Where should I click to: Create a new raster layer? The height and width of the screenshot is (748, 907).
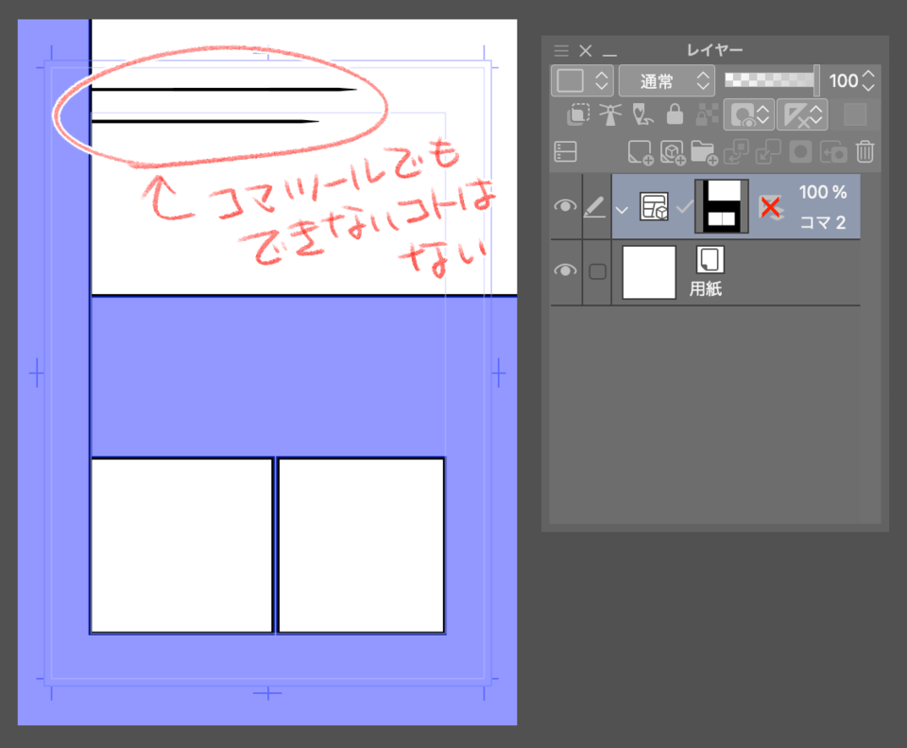coord(641,152)
